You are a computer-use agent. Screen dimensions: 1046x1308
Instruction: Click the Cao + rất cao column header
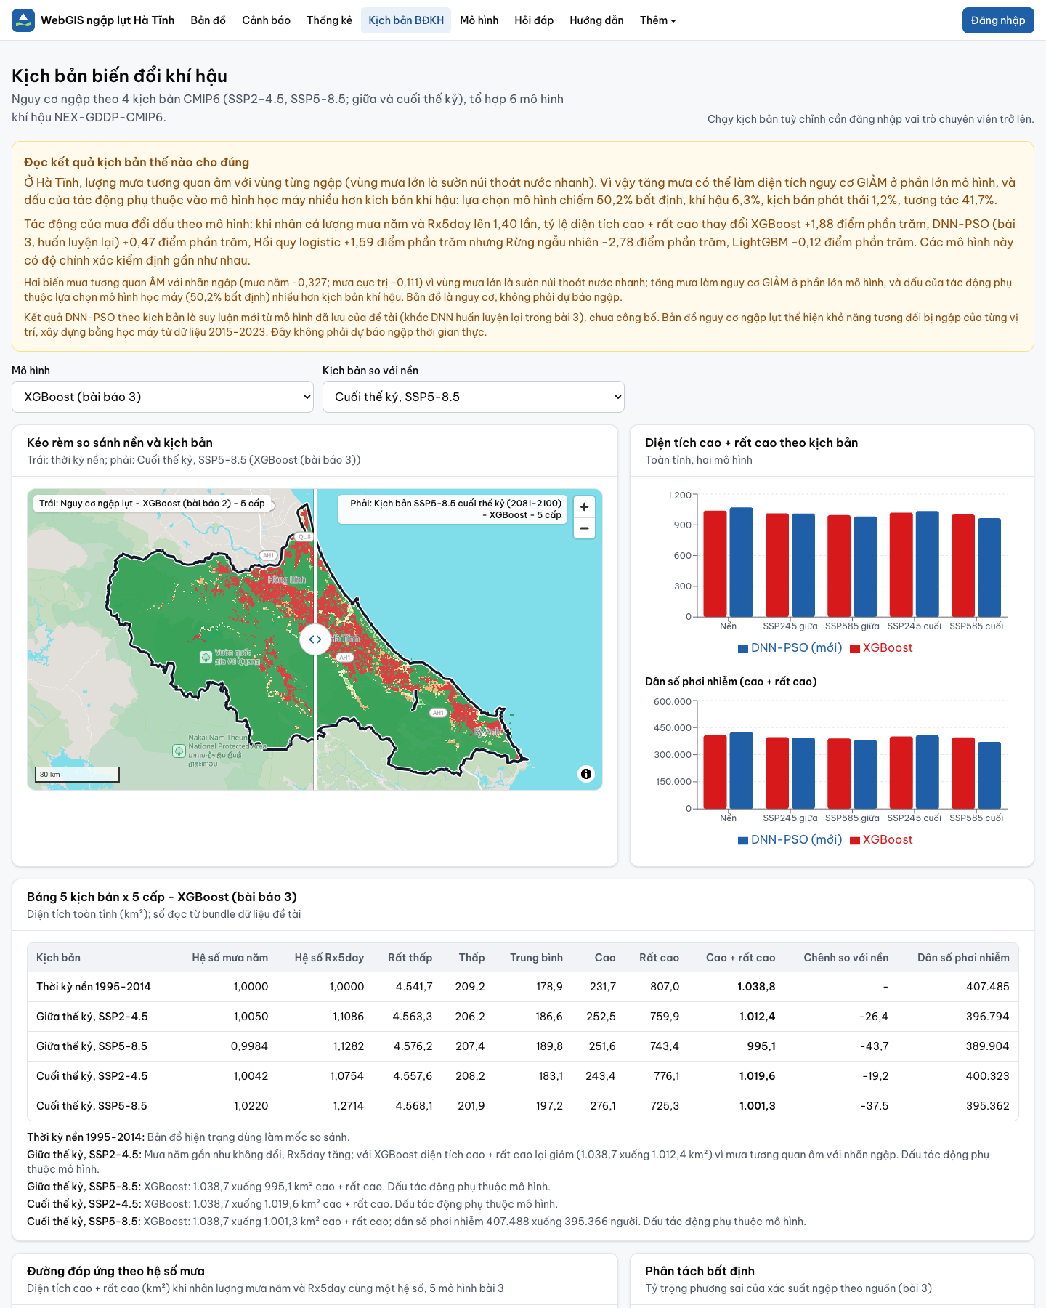click(x=741, y=958)
